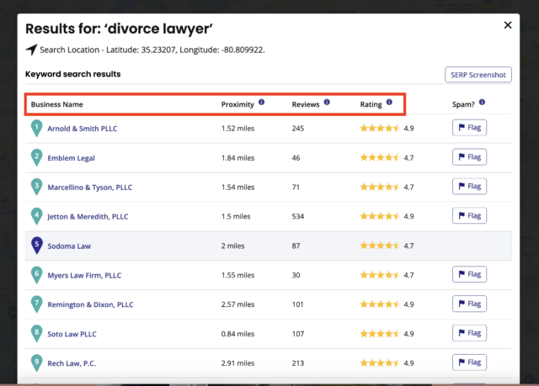Screen dimensions: 539x386
Task: Click the rank 5 Sodoma Law pin
Action: tap(36, 246)
